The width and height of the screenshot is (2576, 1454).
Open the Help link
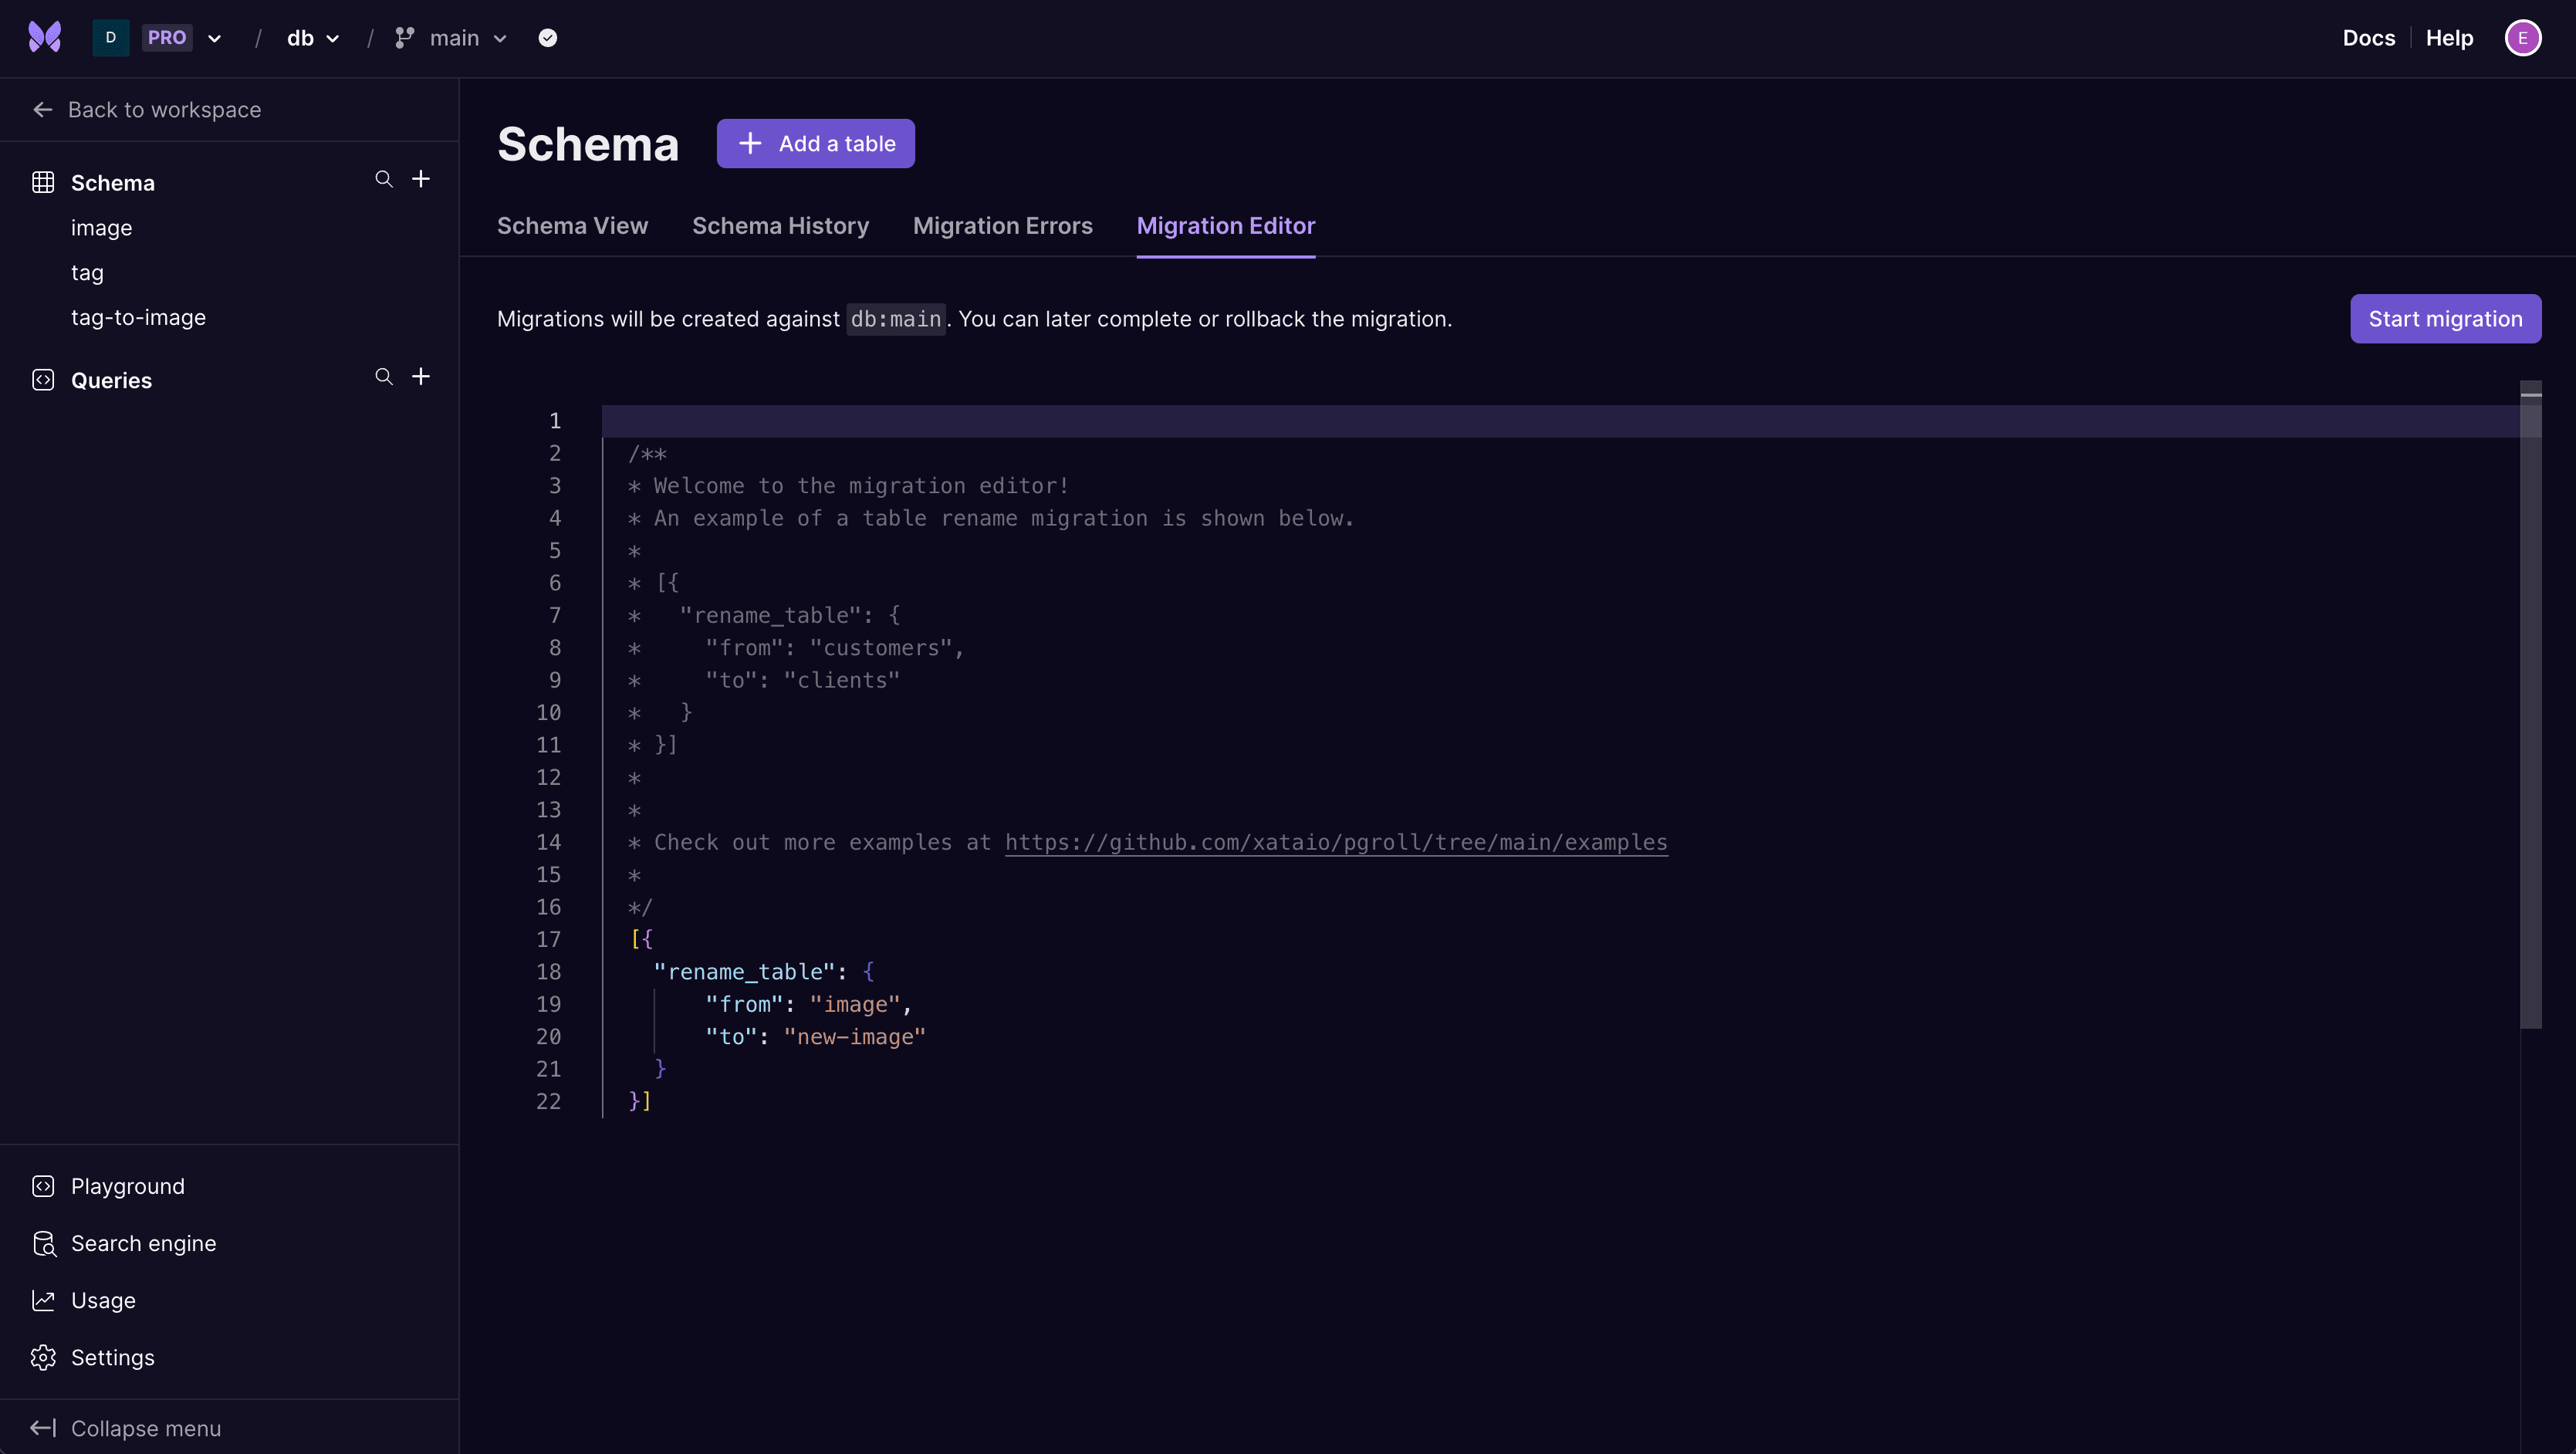pos(2449,38)
